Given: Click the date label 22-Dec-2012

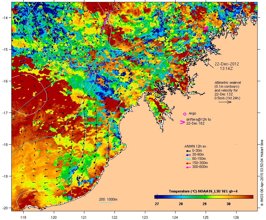Looking at the screenshot, I should [227, 64].
